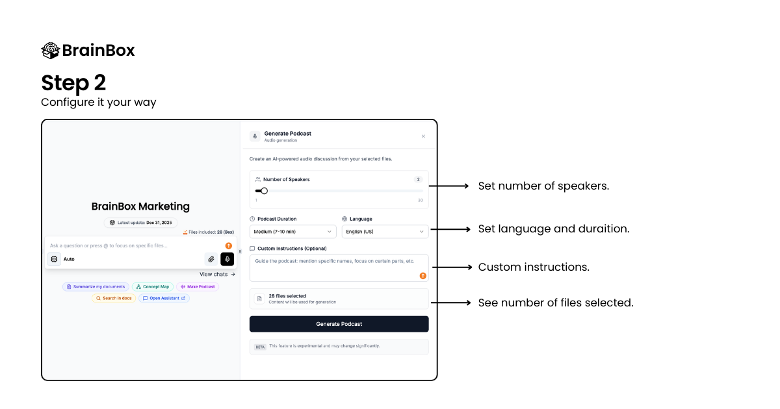Click the chip icon next to Auto
This screenshot has width=780, height=409.
click(54, 259)
